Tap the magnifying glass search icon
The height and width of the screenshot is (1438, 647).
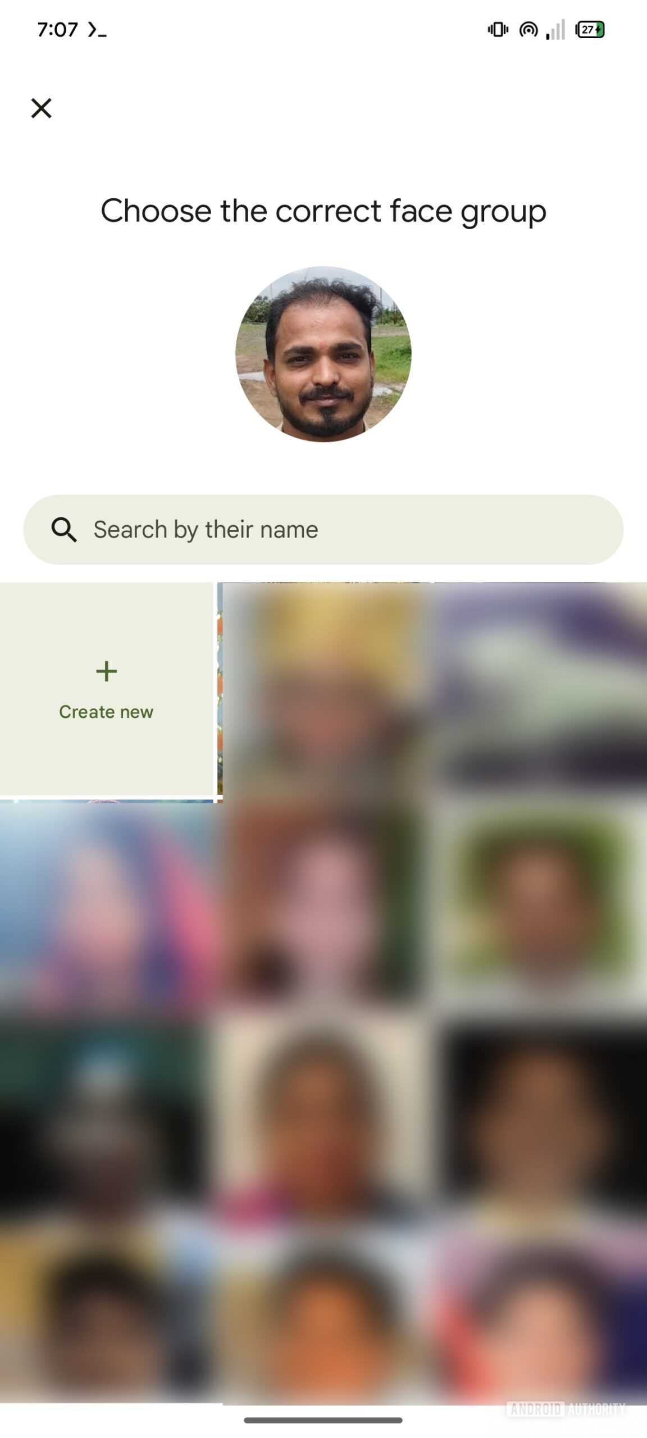point(64,529)
